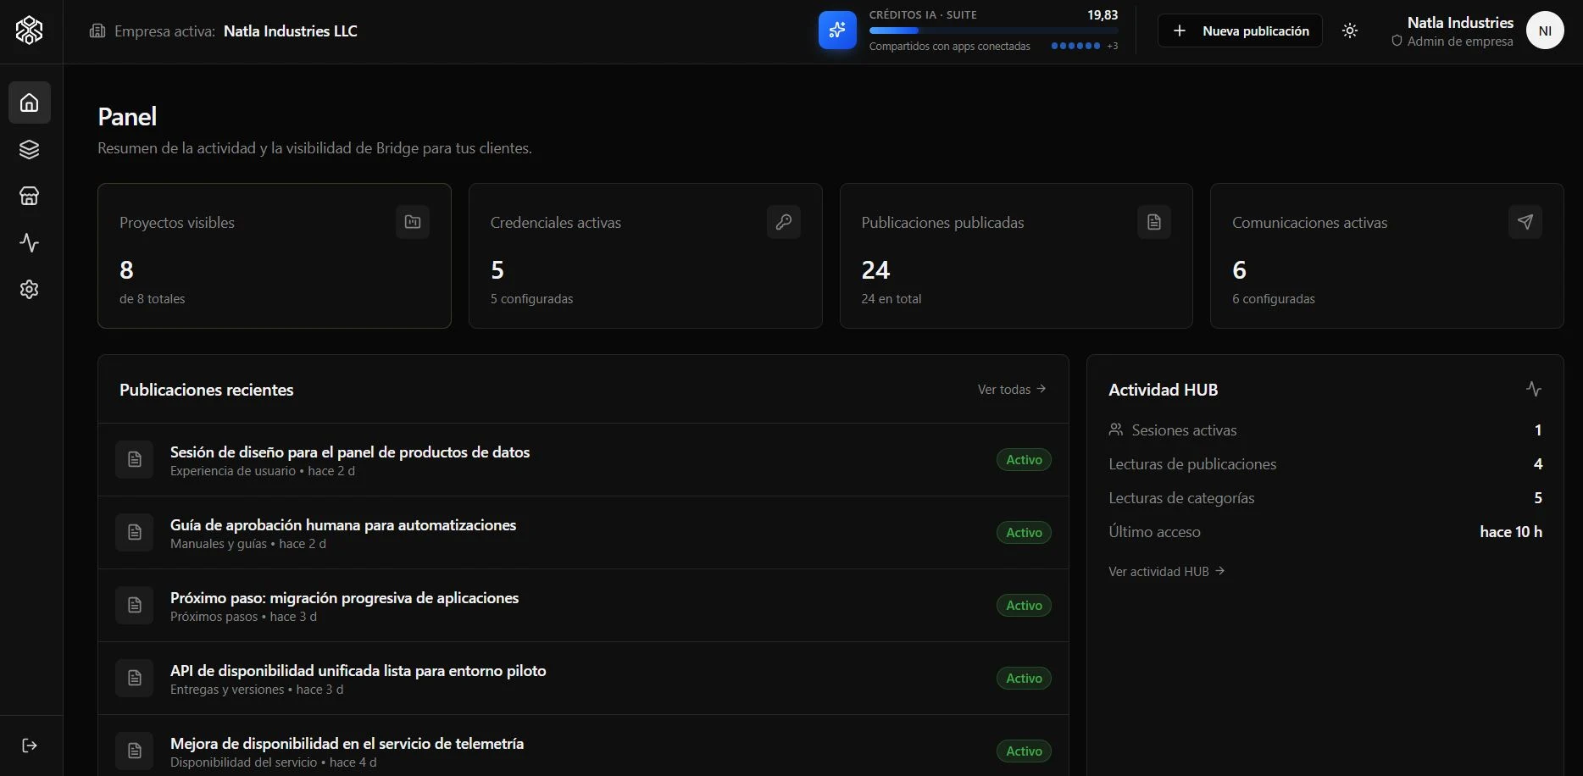Open the Comunicaciones activas send icon

point(1525,222)
